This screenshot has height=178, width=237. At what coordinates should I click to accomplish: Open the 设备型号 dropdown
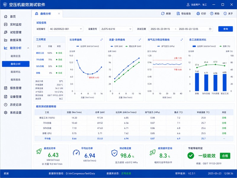point(116,29)
